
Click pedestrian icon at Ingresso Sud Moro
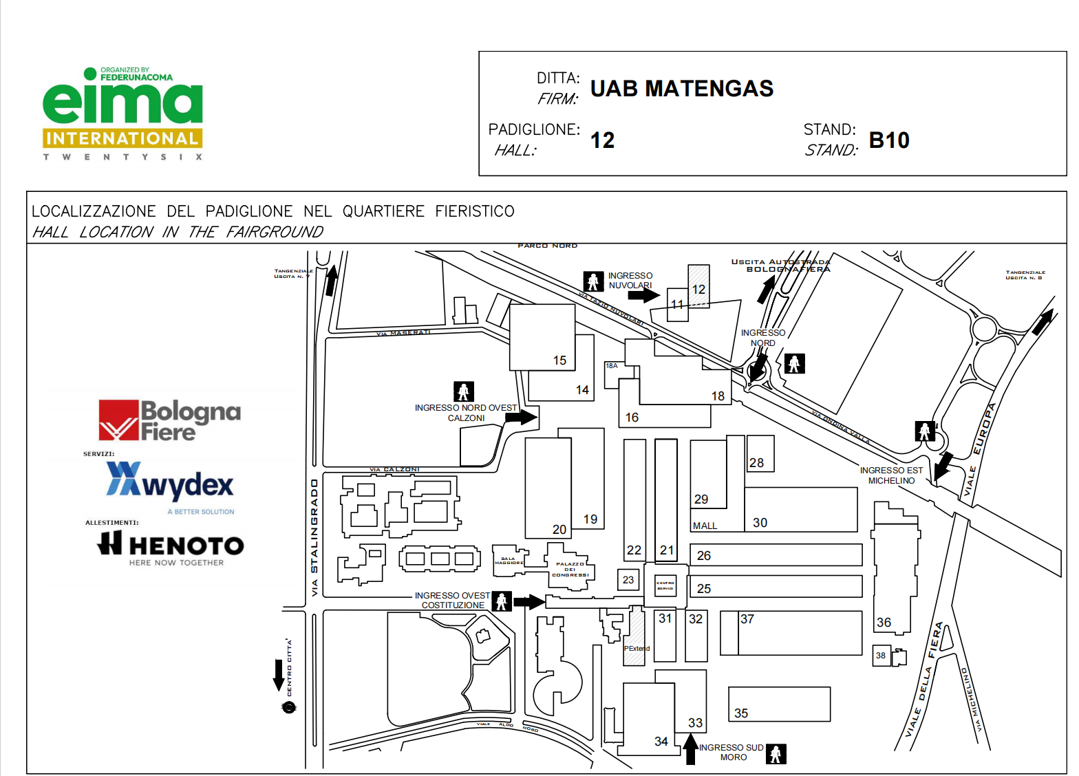click(776, 754)
